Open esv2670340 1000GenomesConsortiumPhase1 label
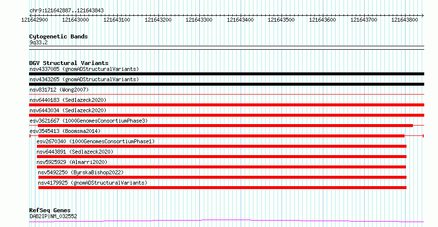Viewport: 438px width, 227px height. 95,141
